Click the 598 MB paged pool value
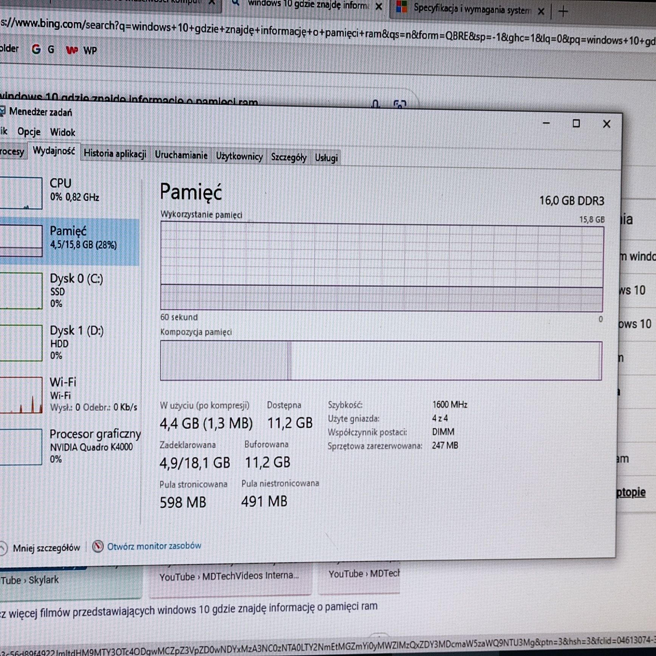The width and height of the screenshot is (656, 656). click(183, 503)
